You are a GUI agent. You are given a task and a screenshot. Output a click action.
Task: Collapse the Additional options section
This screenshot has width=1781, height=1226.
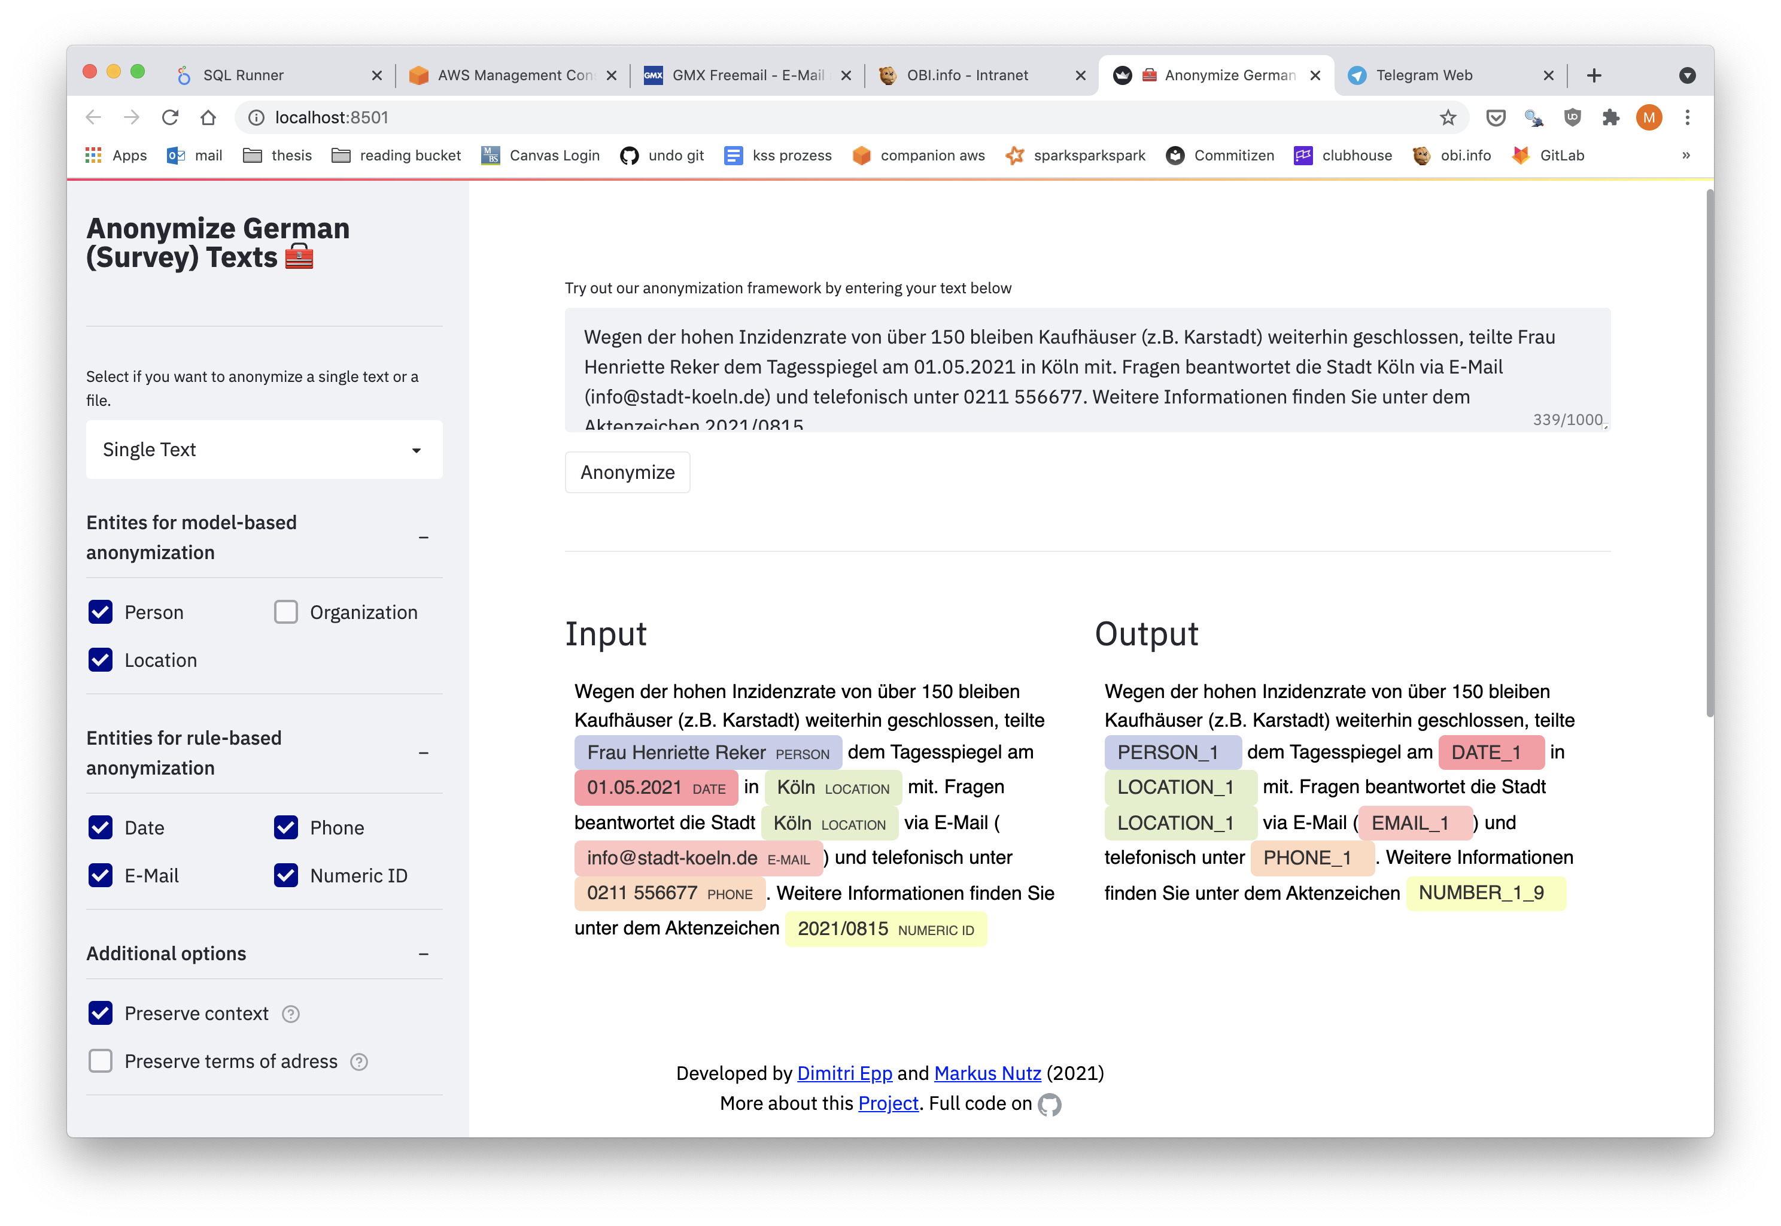click(423, 954)
